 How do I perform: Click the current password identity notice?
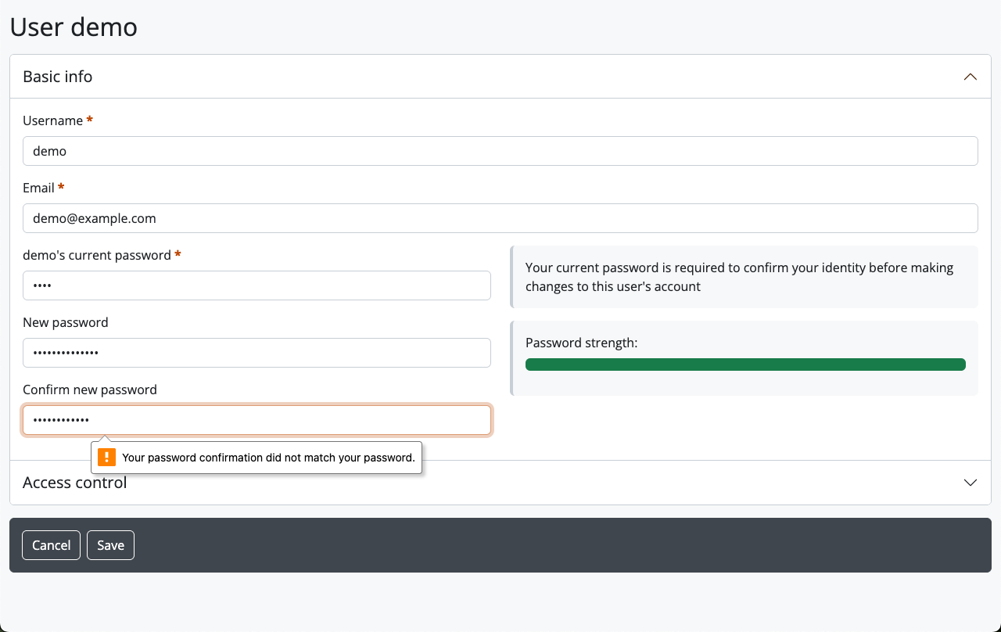pos(739,277)
